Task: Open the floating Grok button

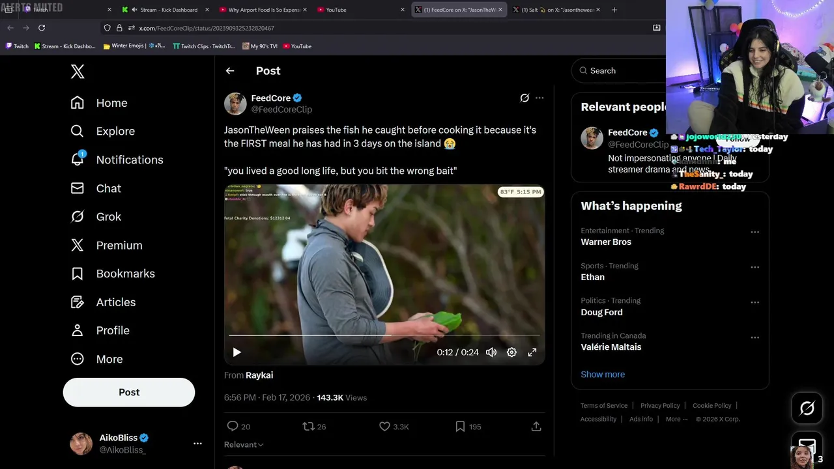Action: coord(807,408)
